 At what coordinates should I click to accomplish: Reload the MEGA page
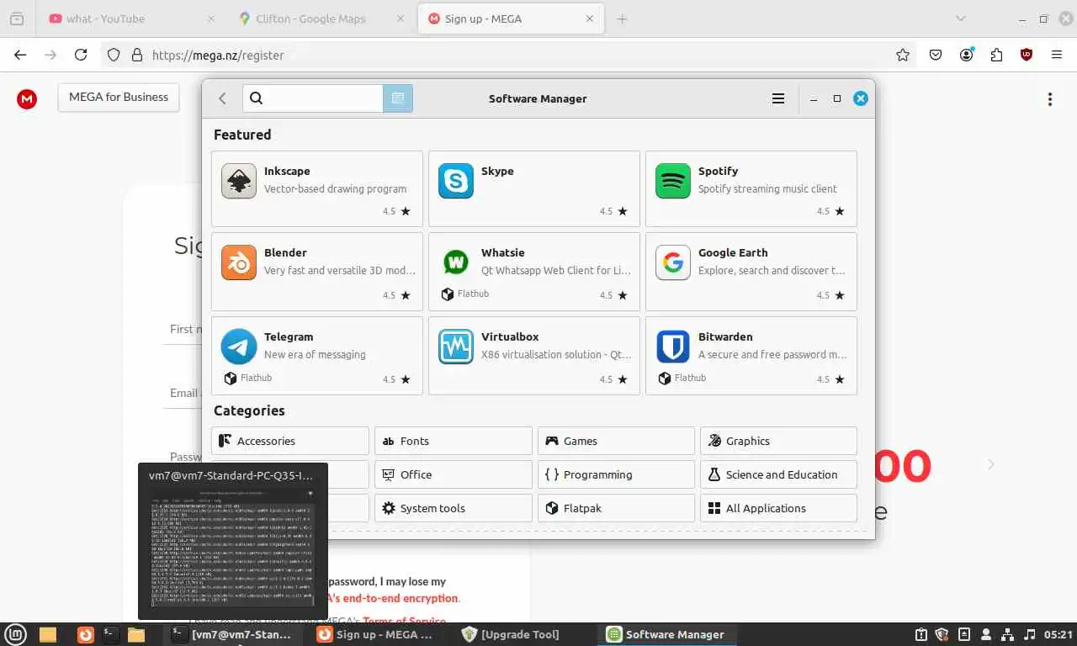point(81,55)
